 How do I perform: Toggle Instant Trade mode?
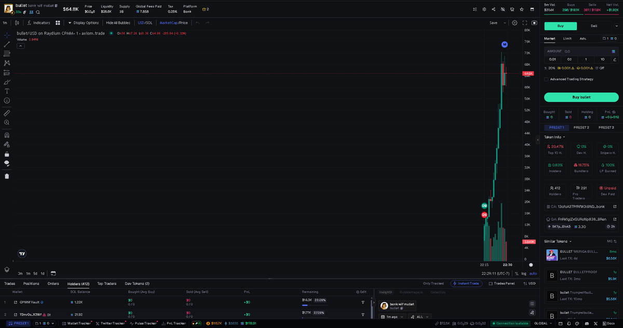click(466, 283)
